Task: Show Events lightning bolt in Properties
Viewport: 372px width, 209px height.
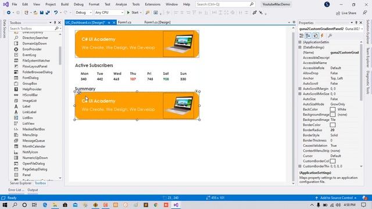Action: (322, 35)
